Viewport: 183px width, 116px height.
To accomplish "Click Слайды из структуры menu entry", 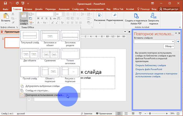I will (x=50, y=91).
